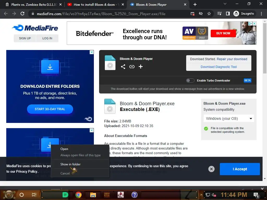Screen dimensions: 267x200
Task: Click the blocked pop-up icon in the address bar
Action: click(x=192, y=14)
